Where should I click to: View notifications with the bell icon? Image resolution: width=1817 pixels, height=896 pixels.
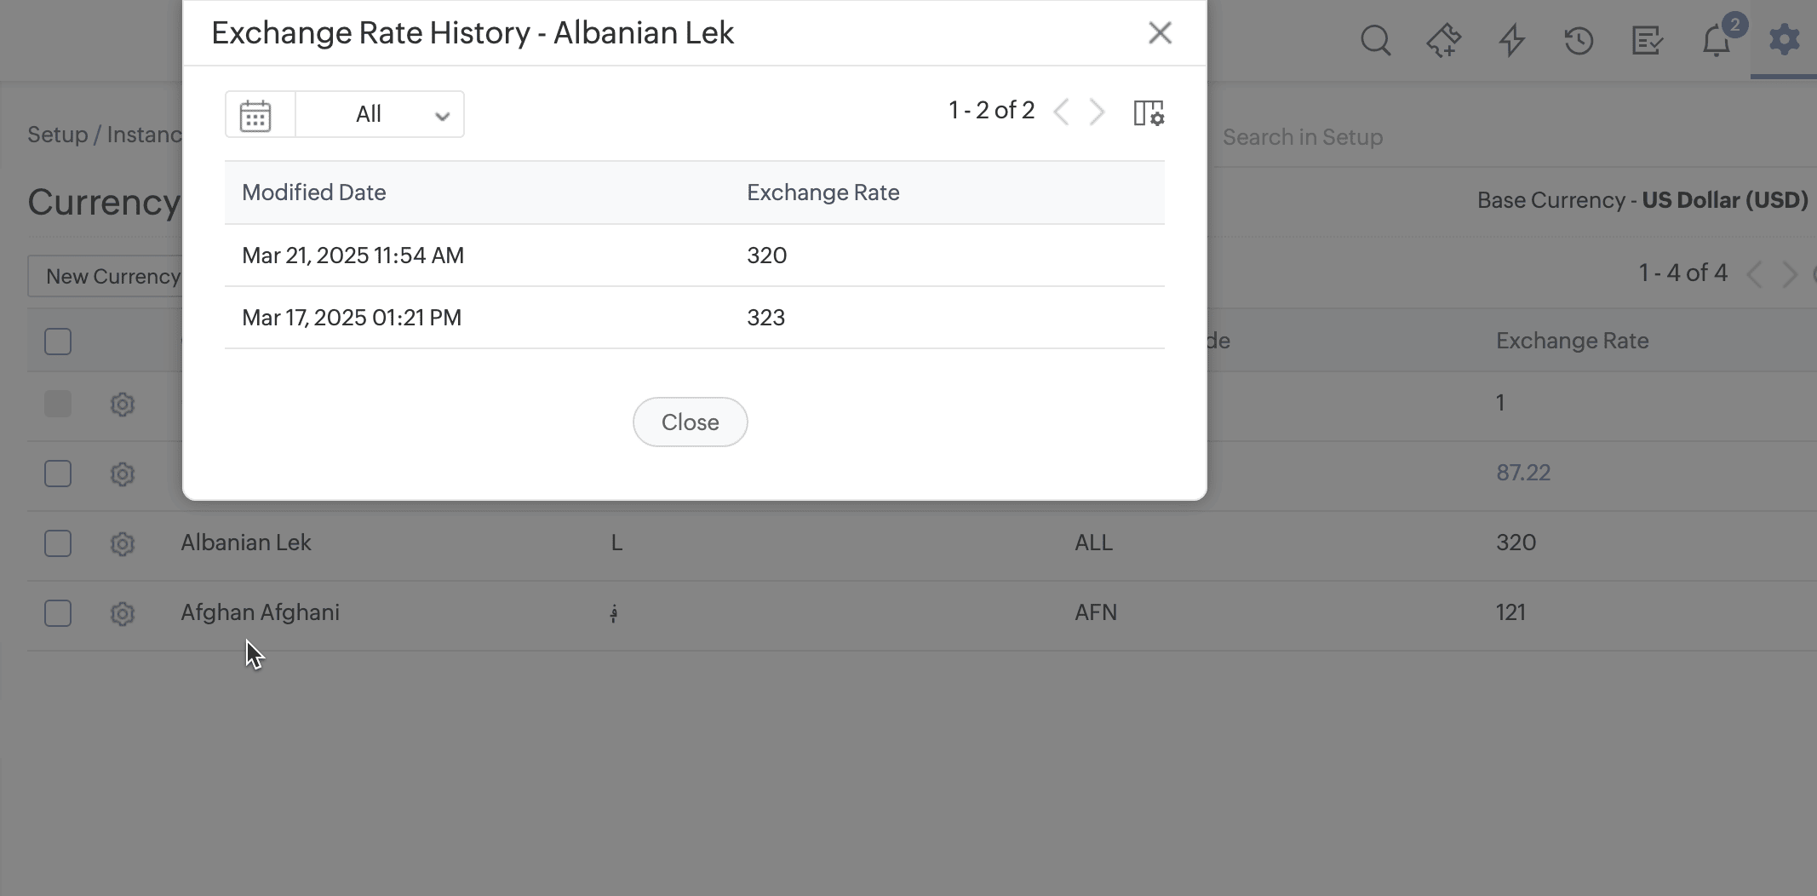(x=1716, y=40)
